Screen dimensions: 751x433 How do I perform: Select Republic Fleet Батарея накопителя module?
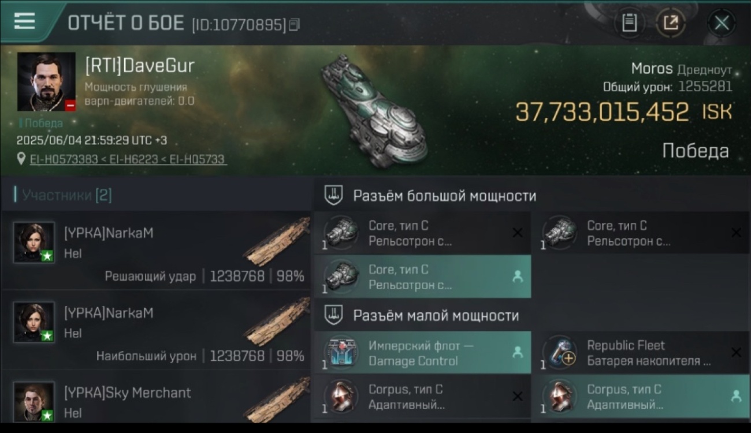pyautogui.click(x=641, y=353)
